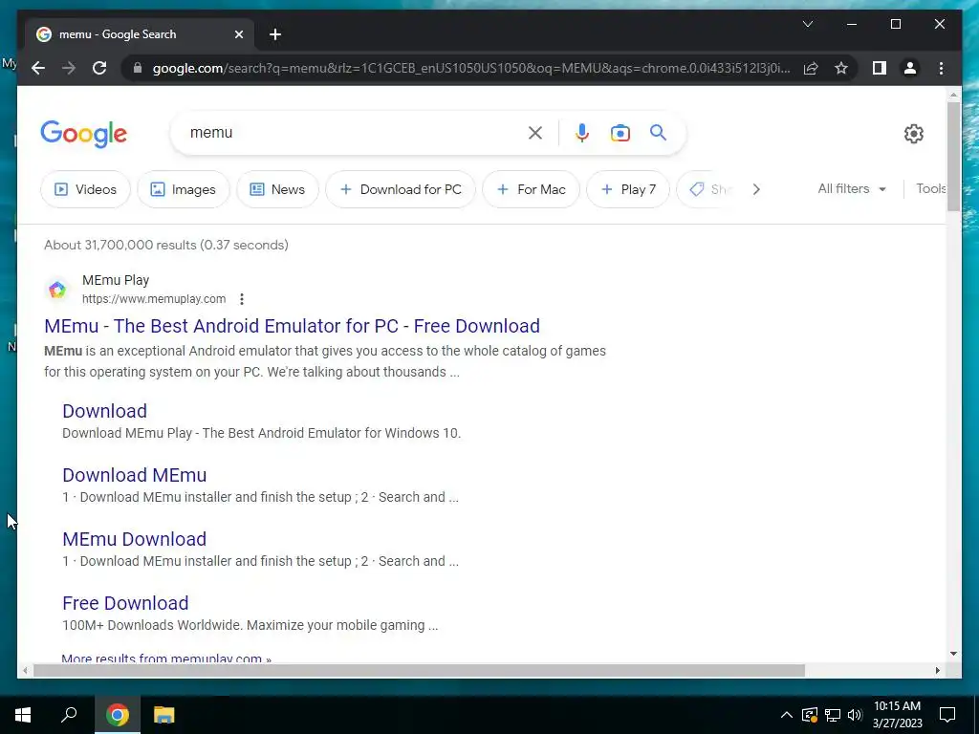Open File Explorer from the taskbar
The height and width of the screenshot is (734, 979).
[x=164, y=715]
